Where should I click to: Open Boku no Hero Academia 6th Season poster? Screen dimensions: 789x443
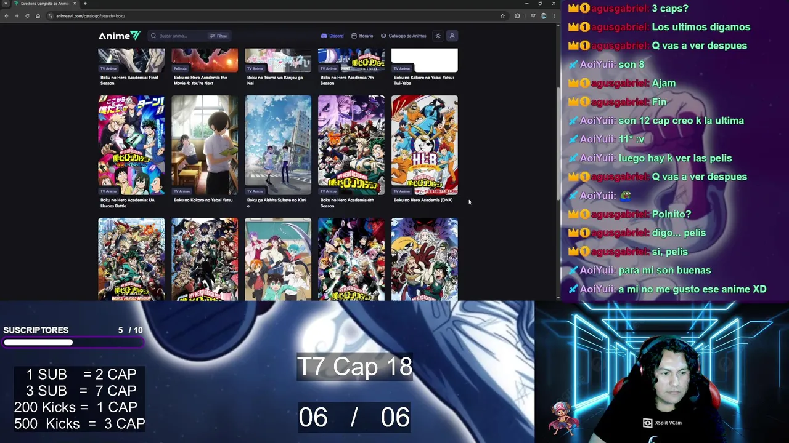pyautogui.click(x=351, y=145)
